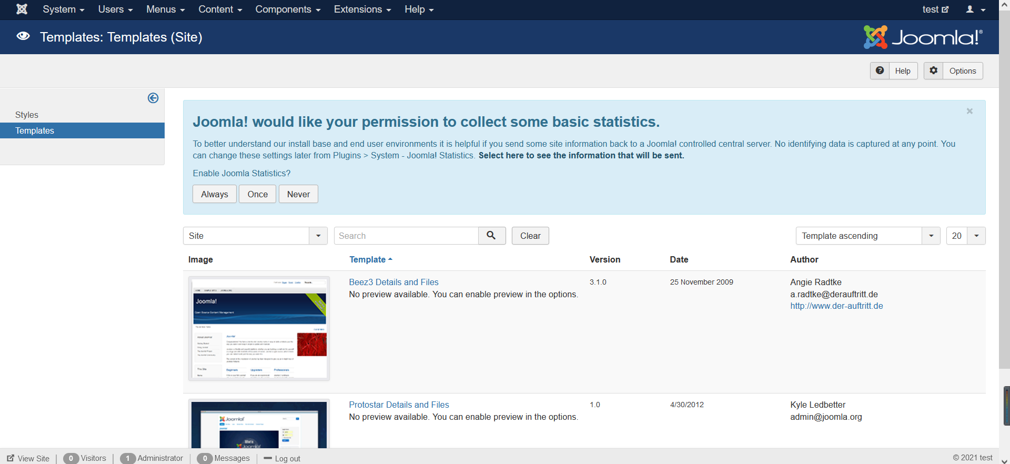Viewport: 1010px width, 464px height.
Task: Open the Site client dropdown
Action: point(255,236)
